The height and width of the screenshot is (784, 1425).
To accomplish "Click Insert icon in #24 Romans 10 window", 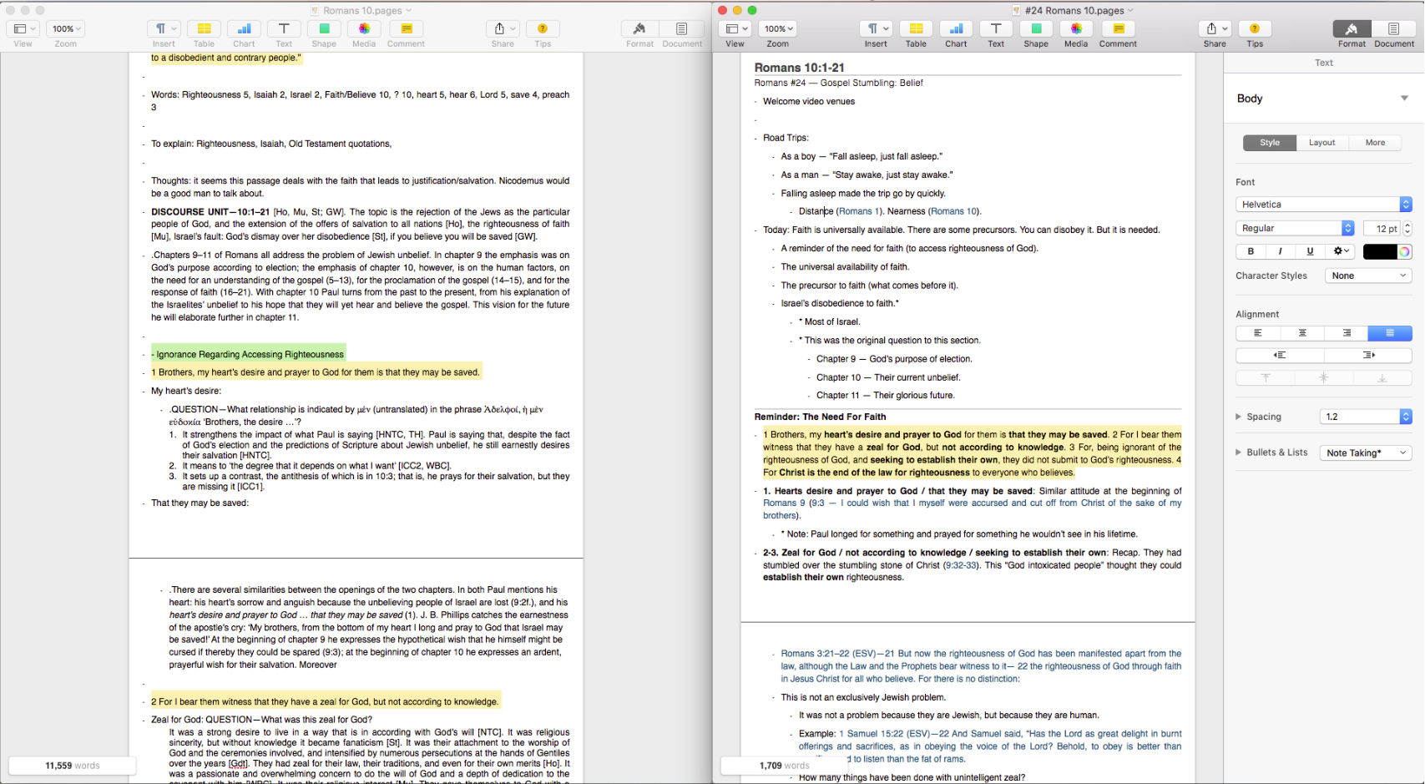I will pyautogui.click(x=876, y=28).
